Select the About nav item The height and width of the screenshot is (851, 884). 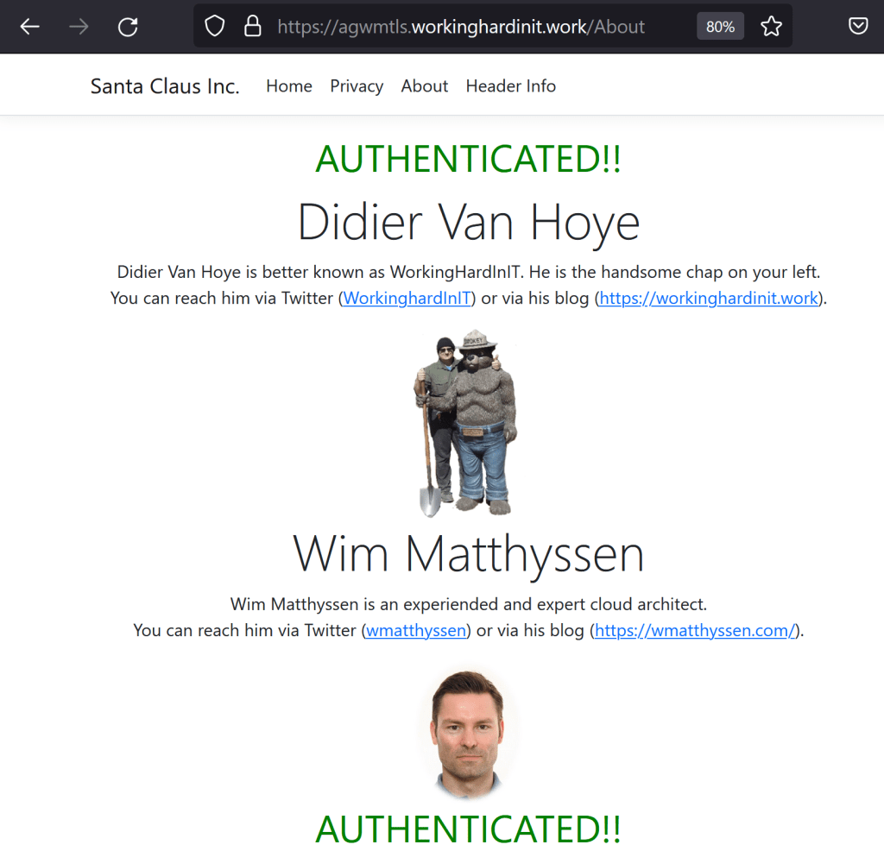tap(425, 86)
